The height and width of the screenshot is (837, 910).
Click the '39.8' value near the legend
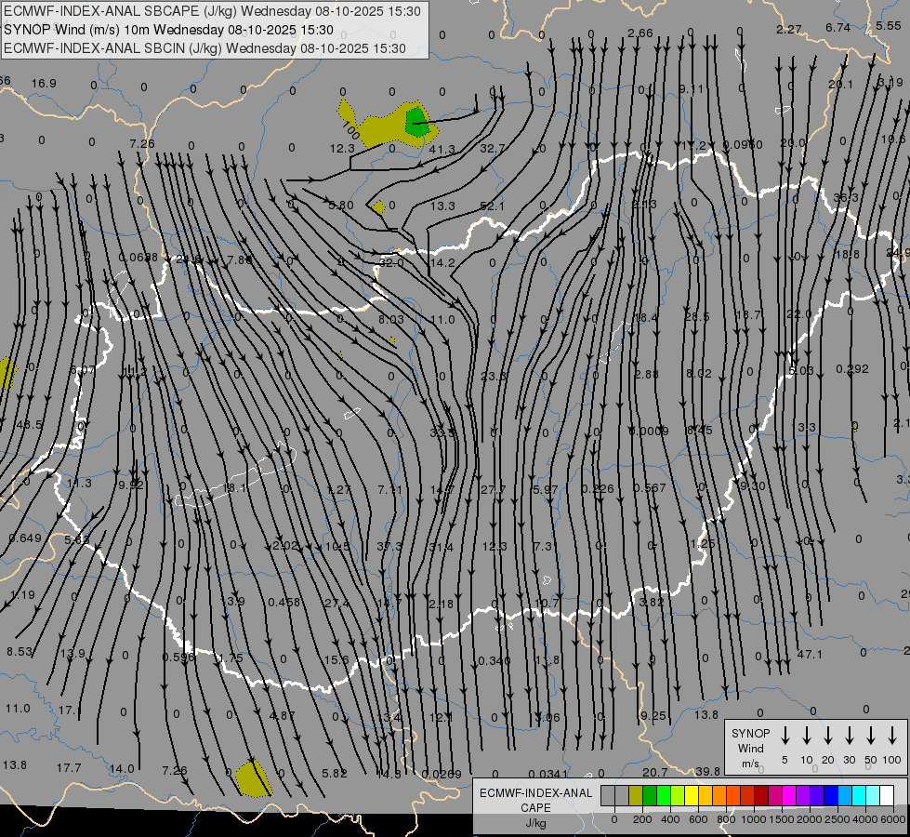(x=707, y=771)
